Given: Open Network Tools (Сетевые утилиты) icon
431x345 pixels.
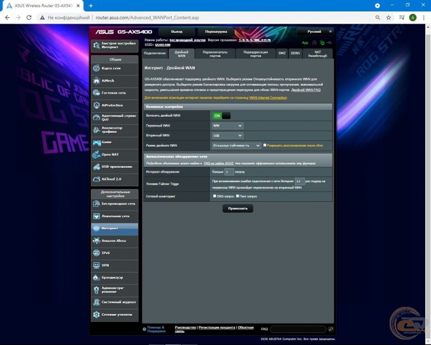Looking at the screenshot, I should [96, 314].
